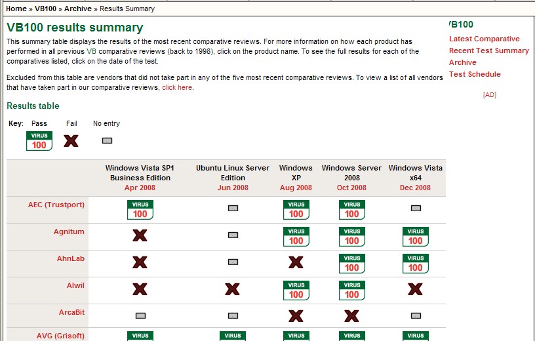Click Alwil's Apr 2008 fail X
This screenshot has width=535, height=341.
pyautogui.click(x=140, y=289)
